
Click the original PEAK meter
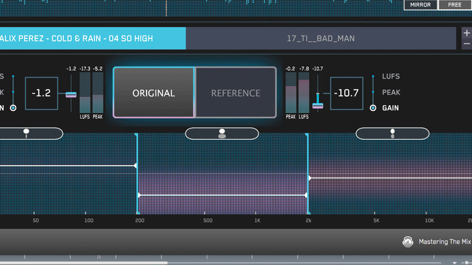[x=98, y=93]
